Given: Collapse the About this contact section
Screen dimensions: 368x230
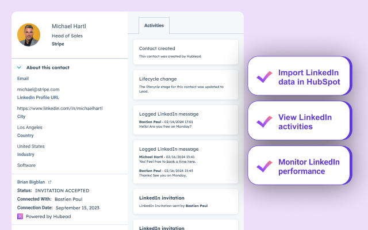Looking at the screenshot, I should click(19, 67).
